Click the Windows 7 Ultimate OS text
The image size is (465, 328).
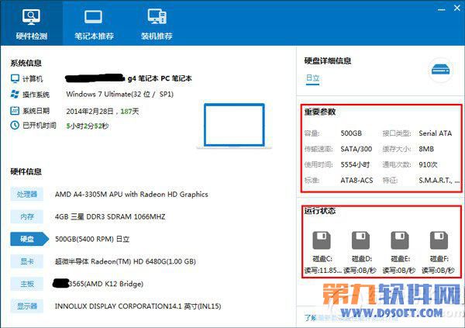[x=120, y=95]
